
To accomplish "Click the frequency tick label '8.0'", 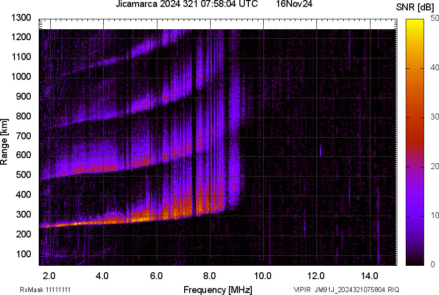I will (x=210, y=276).
